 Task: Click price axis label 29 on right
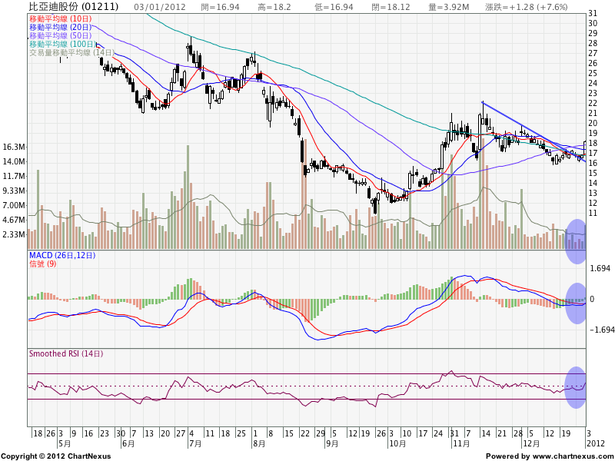click(x=593, y=33)
